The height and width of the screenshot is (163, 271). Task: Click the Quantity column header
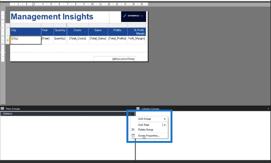pos(60,32)
